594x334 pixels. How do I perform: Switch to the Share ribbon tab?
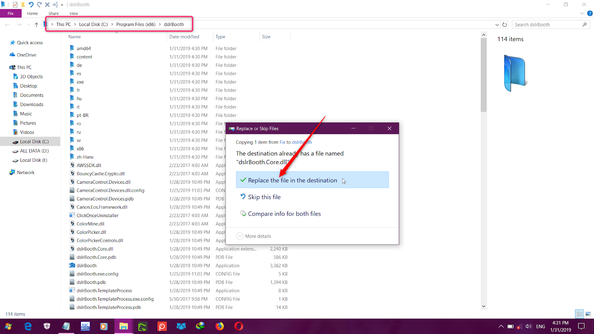[53, 13]
